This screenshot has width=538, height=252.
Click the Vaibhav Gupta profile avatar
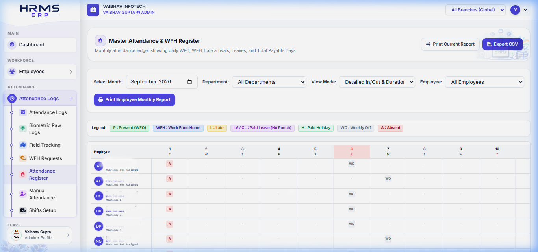point(16,235)
